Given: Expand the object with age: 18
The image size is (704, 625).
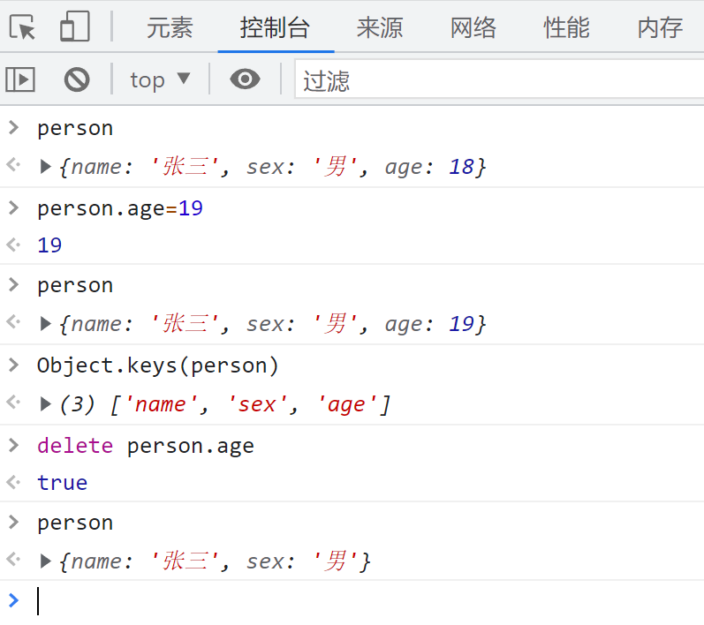Looking at the screenshot, I should [x=46, y=166].
